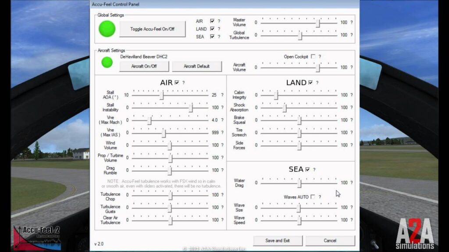
Task: Open help for Open Cockpit option
Action: coord(321,56)
